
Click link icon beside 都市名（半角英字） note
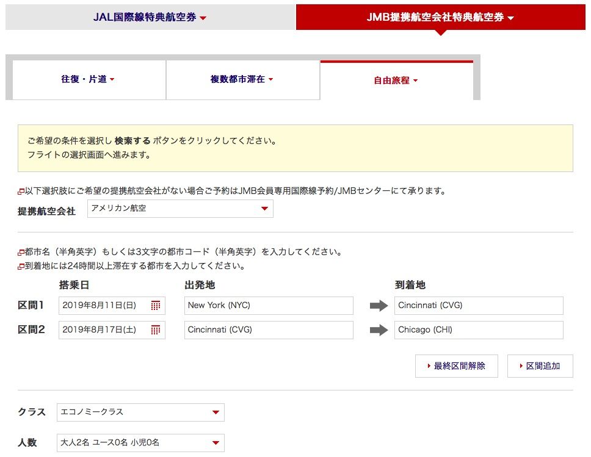(21, 253)
